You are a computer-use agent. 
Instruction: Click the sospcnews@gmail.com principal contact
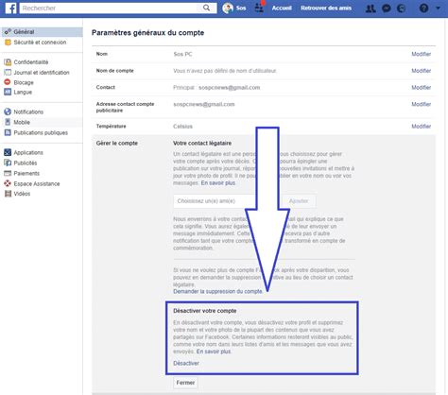[230, 87]
